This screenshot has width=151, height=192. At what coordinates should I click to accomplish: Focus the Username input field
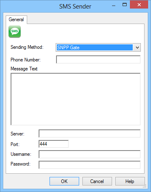tap(90, 154)
